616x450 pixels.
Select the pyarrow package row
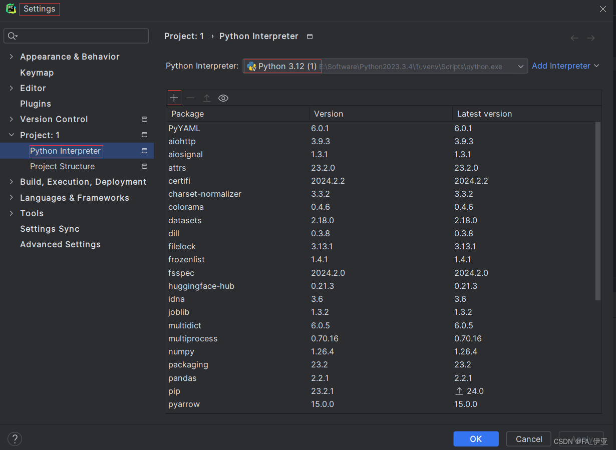coord(381,404)
